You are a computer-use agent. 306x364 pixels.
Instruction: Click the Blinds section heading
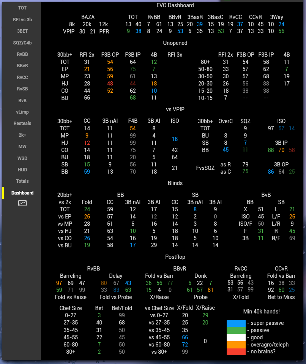175,183
